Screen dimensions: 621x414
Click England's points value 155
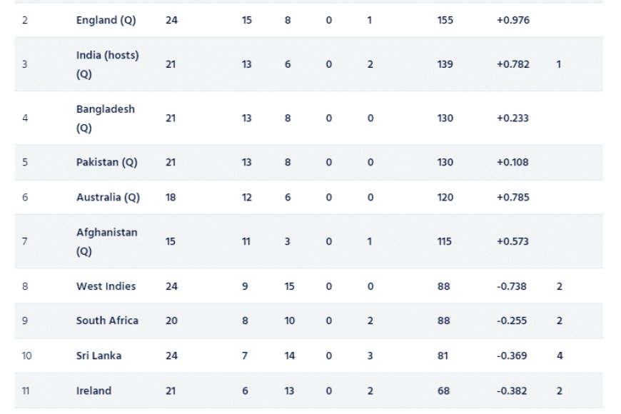(445, 20)
